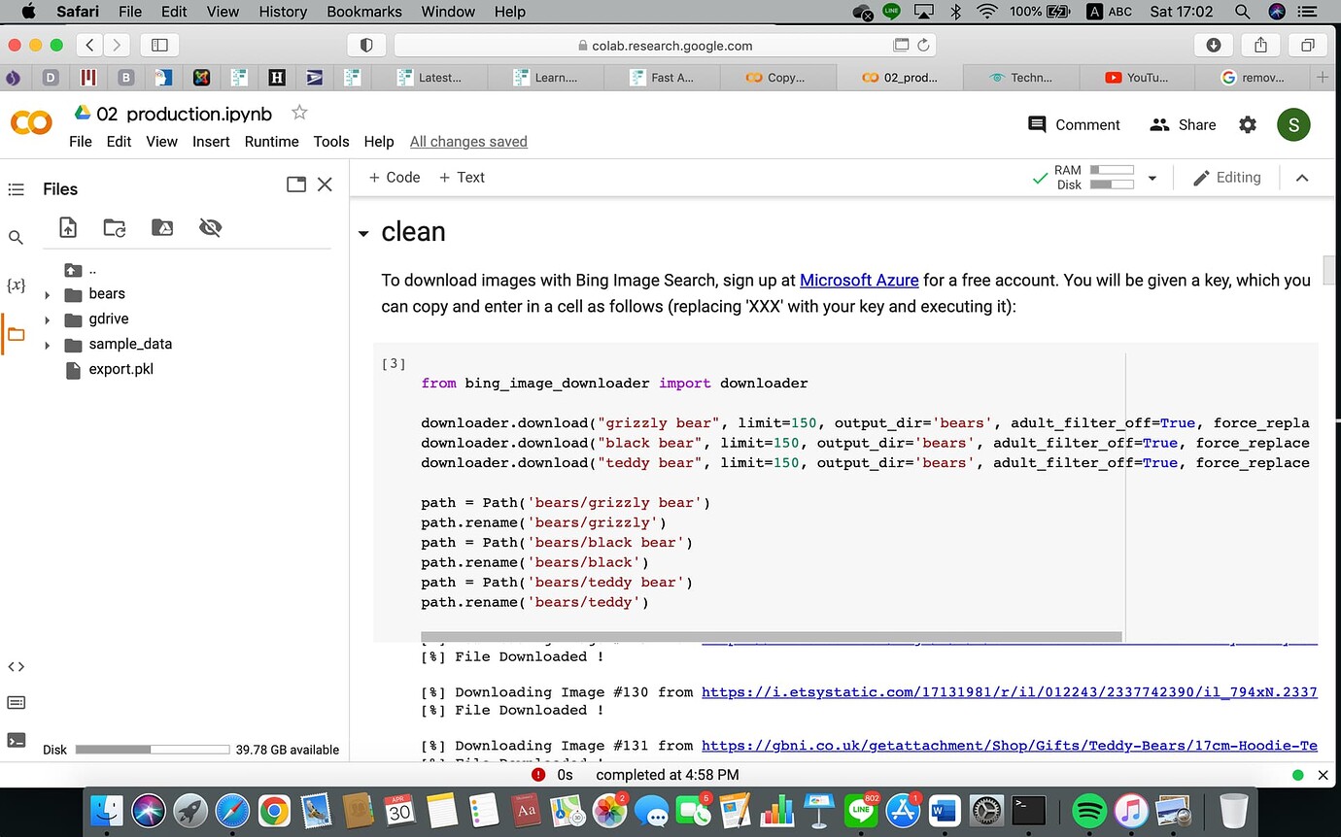Open the account avatar S
Image resolution: width=1341 pixels, height=837 pixels.
tap(1293, 124)
